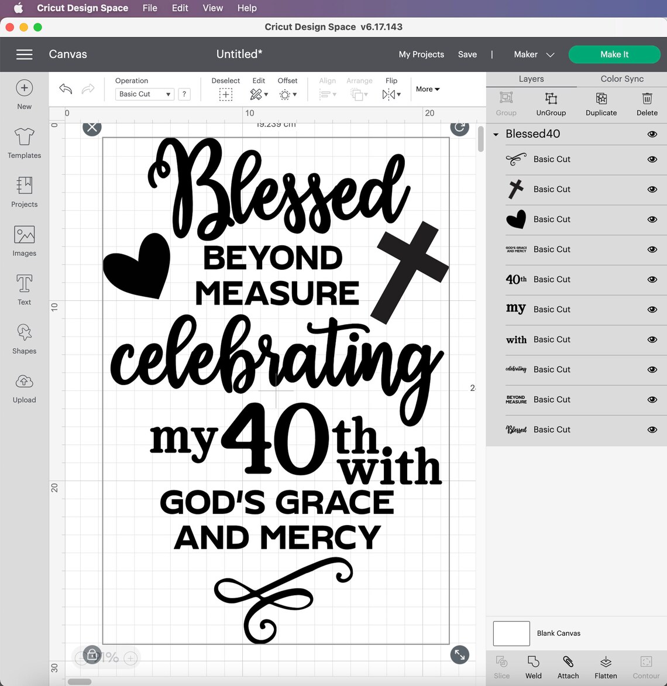The width and height of the screenshot is (667, 686).
Task: Click the Undo arrow
Action: (x=66, y=89)
